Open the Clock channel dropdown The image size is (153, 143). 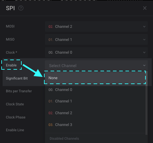(96, 52)
